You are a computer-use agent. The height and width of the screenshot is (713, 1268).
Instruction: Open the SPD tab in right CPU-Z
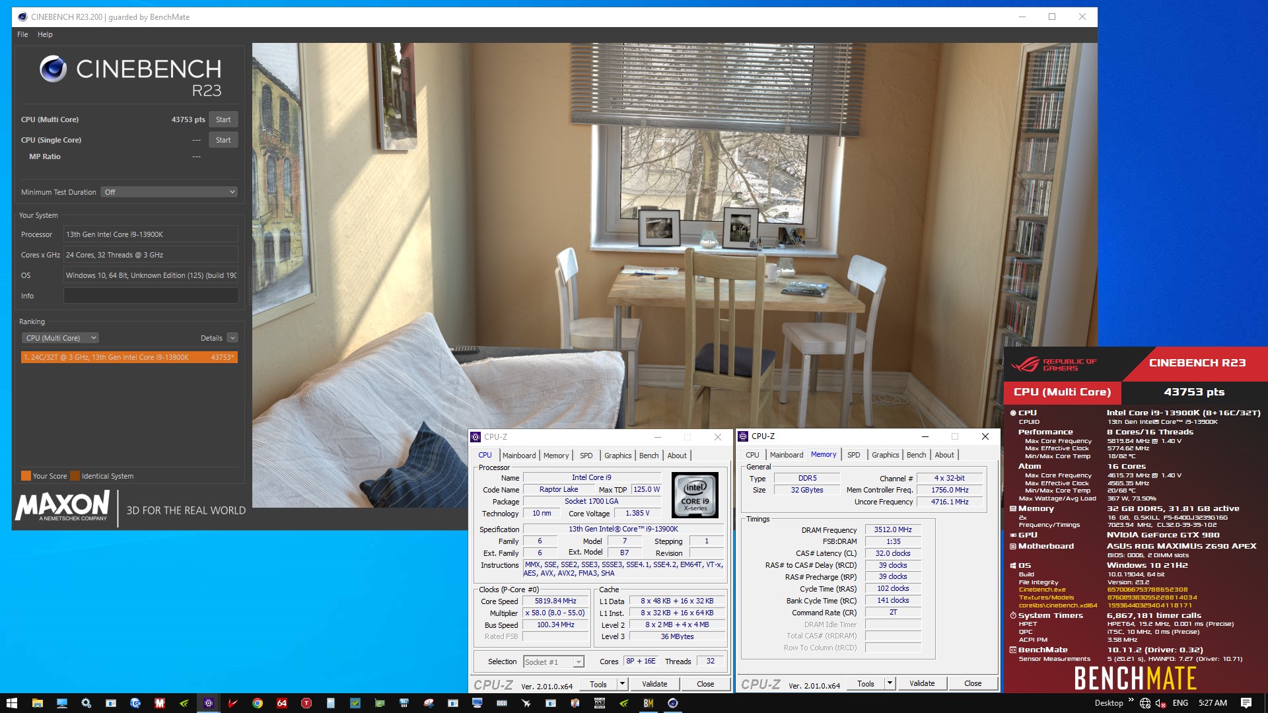854,455
